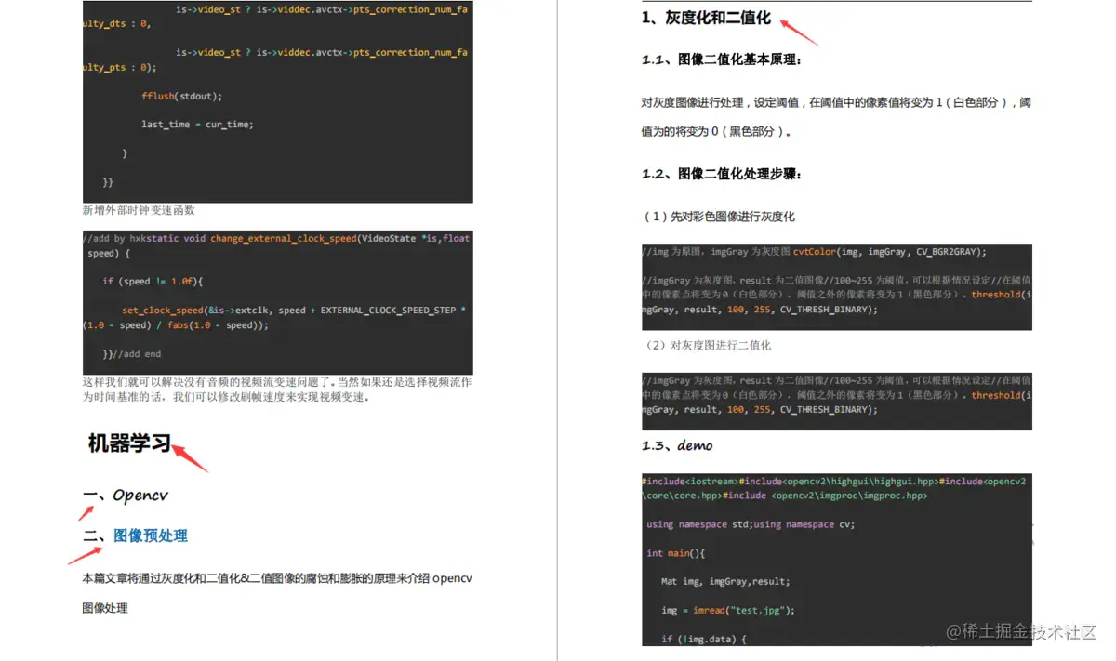
Task: Select the 机器学习 heading
Action: click(x=129, y=443)
